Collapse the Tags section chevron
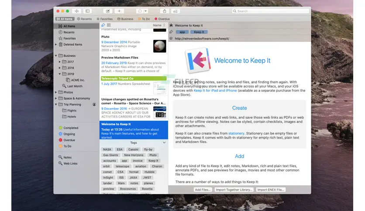Image resolution: width=365 pixels, height=211 pixels. [x=164, y=143]
